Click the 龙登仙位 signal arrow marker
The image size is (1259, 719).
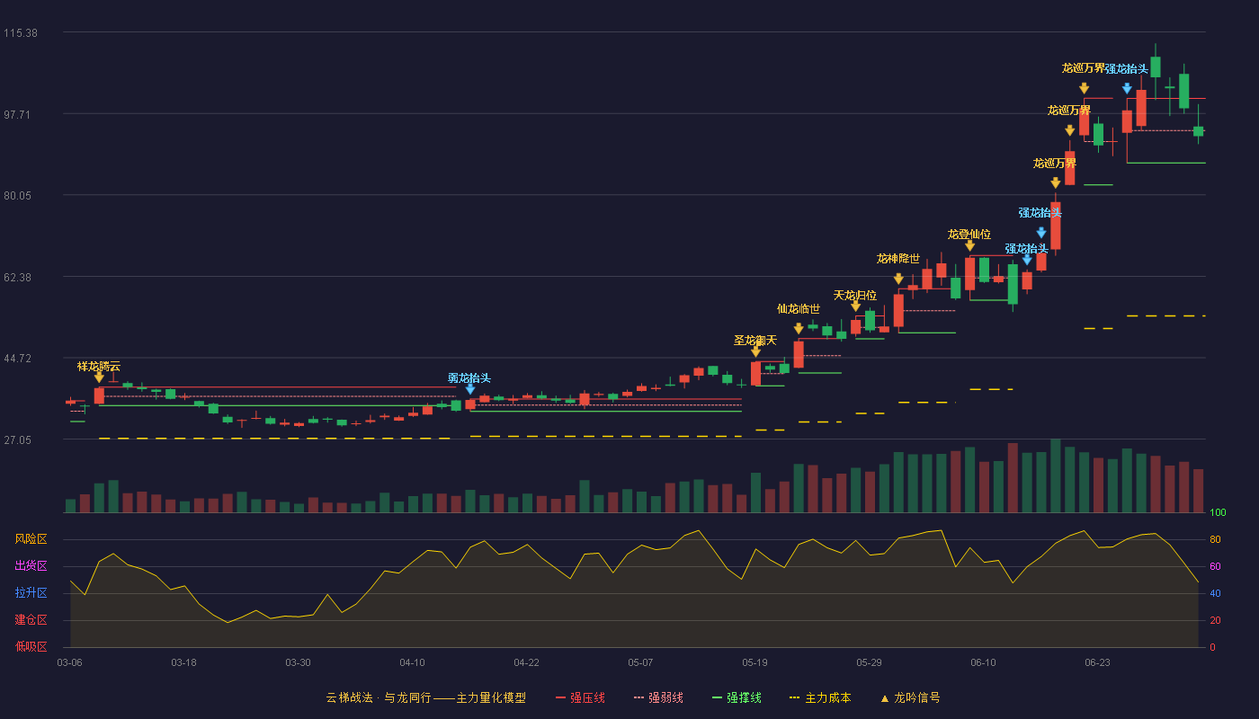[x=969, y=246]
